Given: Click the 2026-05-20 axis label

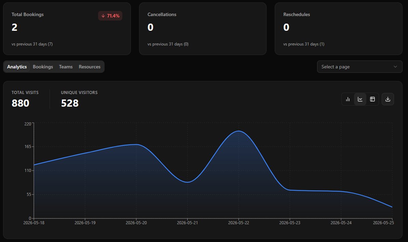Looking at the screenshot, I should click(136, 223).
